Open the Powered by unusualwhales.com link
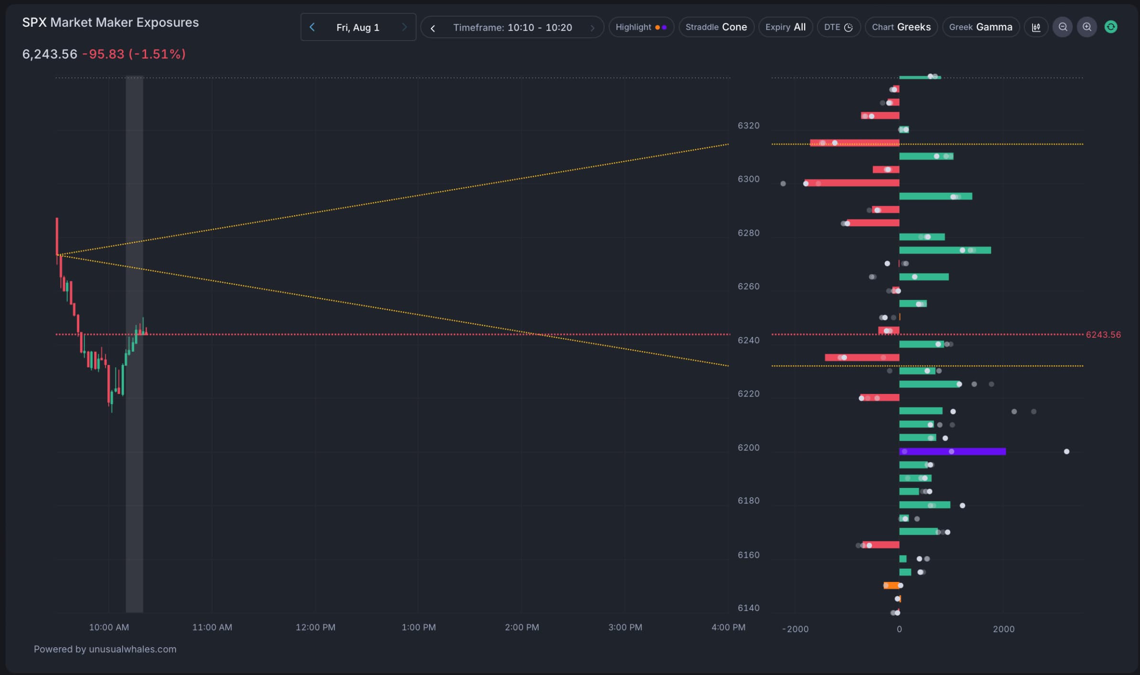This screenshot has height=675, width=1140. pos(105,649)
